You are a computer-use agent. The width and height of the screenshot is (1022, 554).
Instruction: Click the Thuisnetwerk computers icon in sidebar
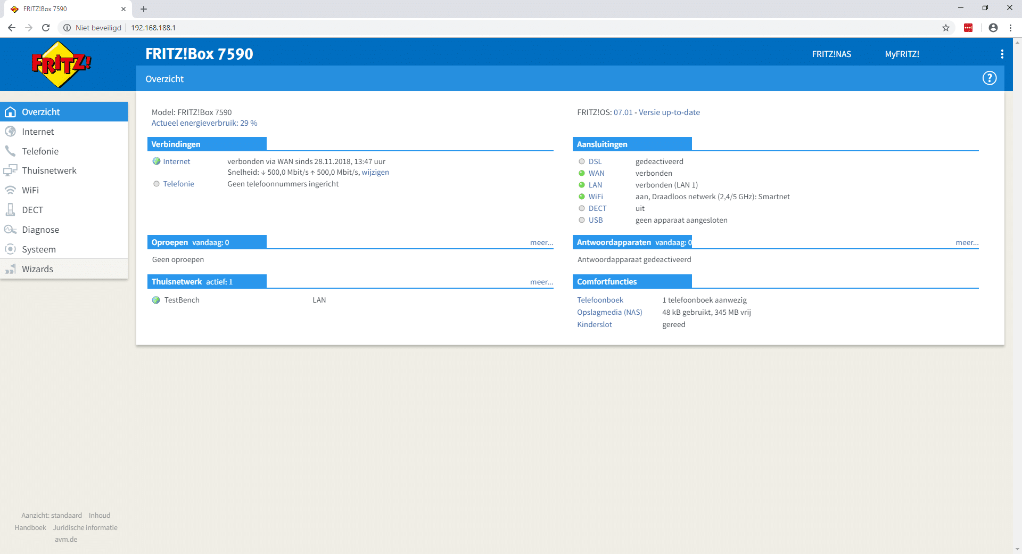[10, 170]
